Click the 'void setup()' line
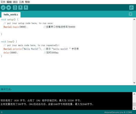136x114 pixels. (10, 19)
